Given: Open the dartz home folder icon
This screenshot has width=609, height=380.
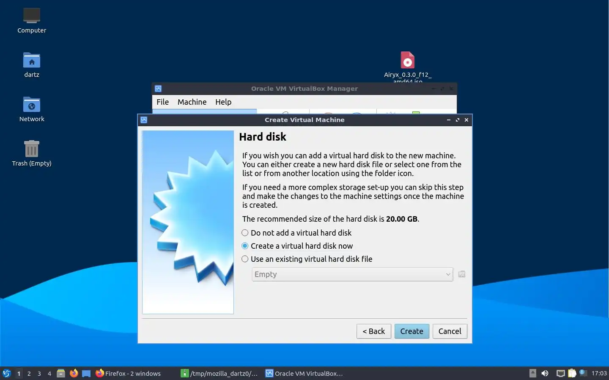Looking at the screenshot, I should 32,65.
